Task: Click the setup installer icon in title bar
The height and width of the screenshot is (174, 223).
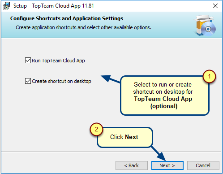Action: [x=6, y=6]
